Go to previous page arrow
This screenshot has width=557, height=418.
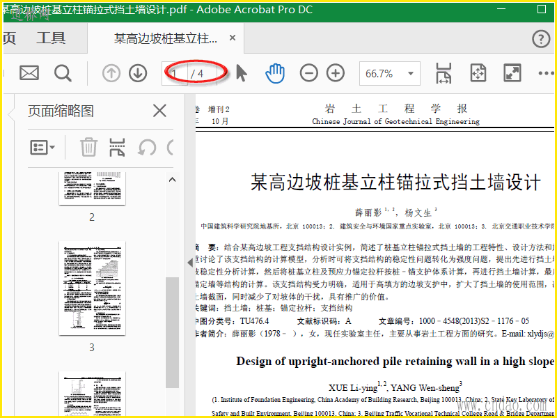111,73
